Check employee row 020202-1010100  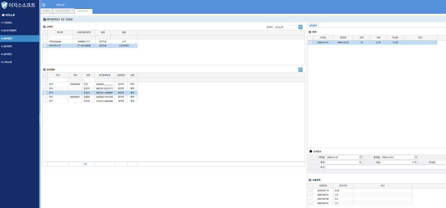click(x=45, y=97)
